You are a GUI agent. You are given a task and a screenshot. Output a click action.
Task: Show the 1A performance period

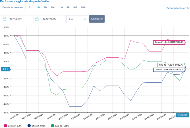point(61,7)
